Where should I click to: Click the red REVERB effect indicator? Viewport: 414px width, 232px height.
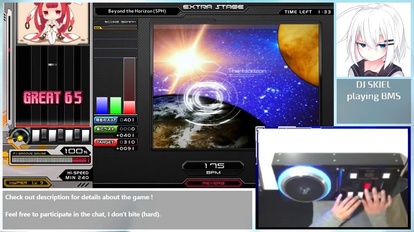click(x=213, y=183)
